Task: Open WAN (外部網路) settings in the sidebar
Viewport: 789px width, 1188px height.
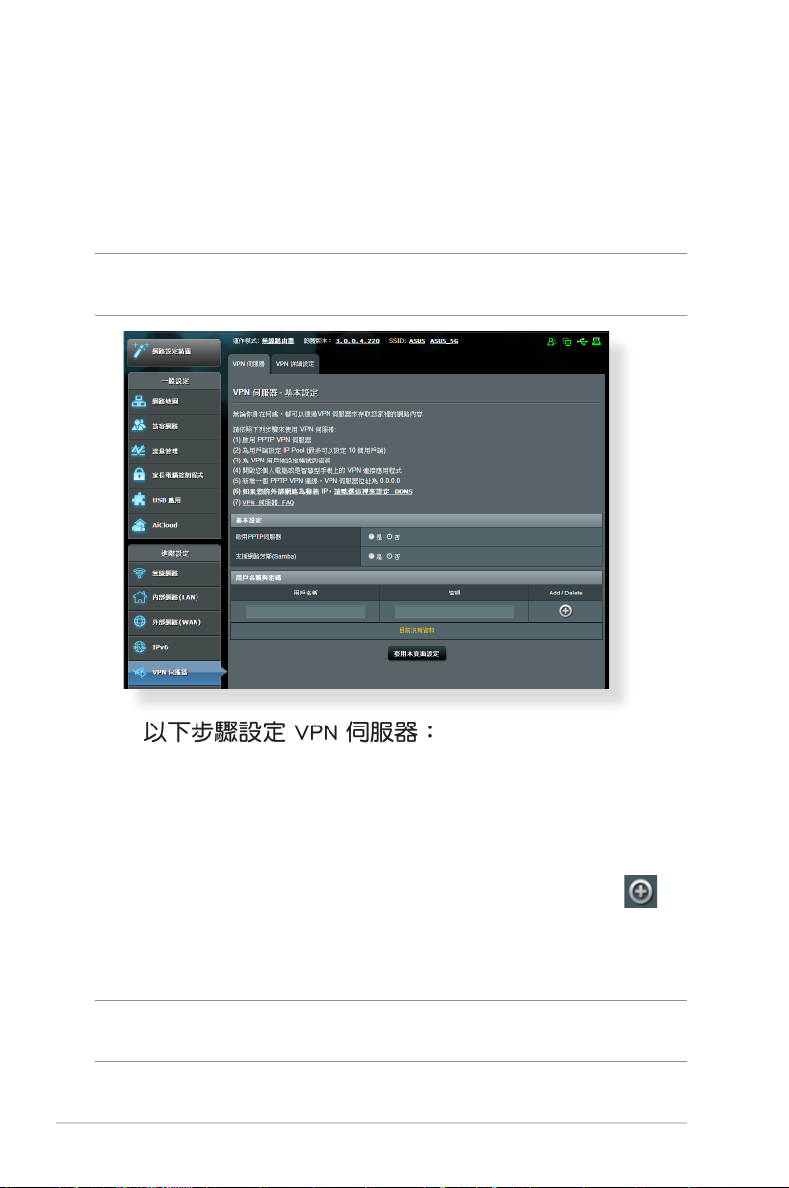Action: tap(175, 623)
